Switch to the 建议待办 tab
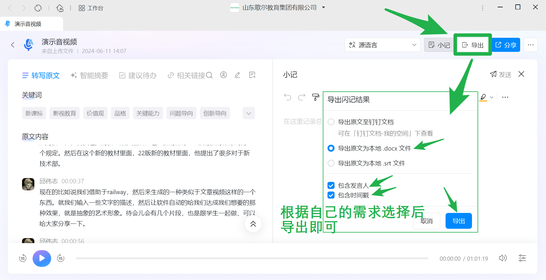 (138, 76)
